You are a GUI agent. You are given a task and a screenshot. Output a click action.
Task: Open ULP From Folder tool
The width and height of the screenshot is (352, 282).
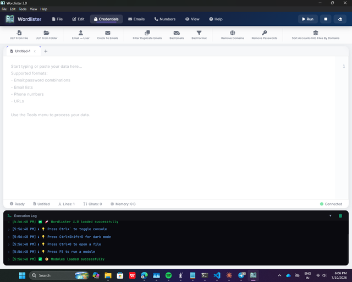(x=46, y=35)
